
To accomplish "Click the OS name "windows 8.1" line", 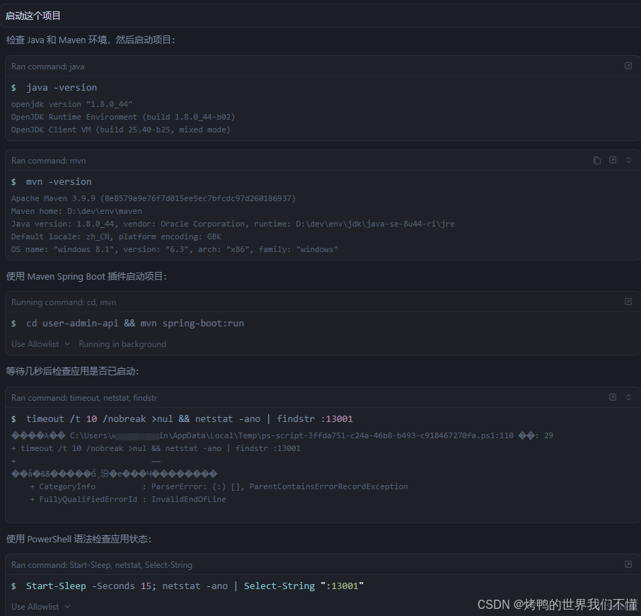I will [x=175, y=249].
